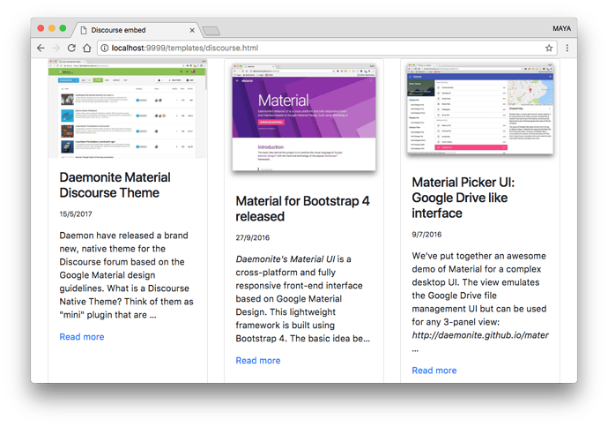
Task: Open the Material for Bootstrap 4 released title
Action: 302,208
